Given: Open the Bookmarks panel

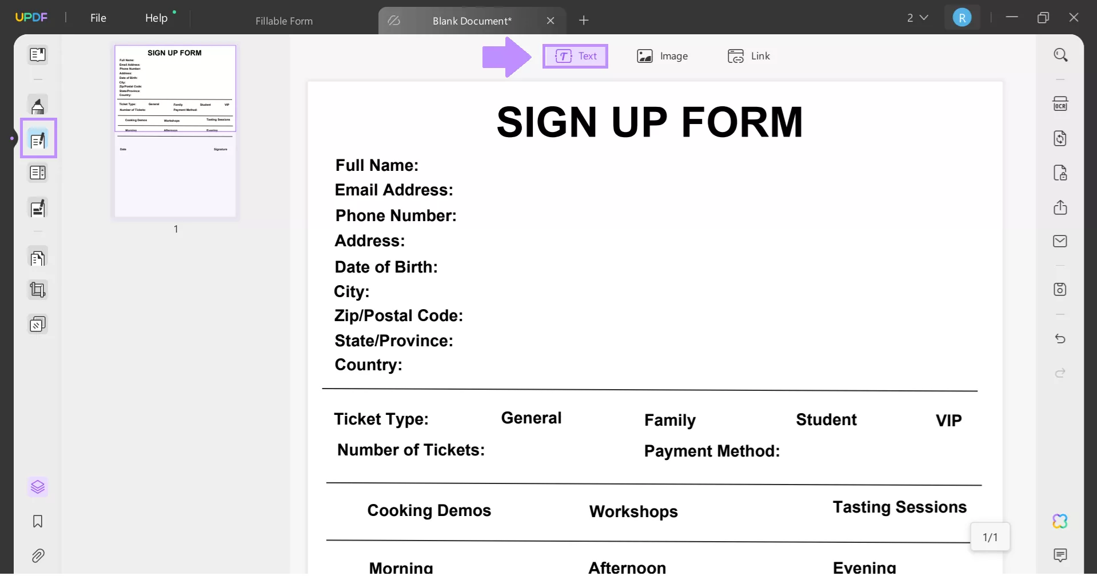Looking at the screenshot, I should coord(38,521).
